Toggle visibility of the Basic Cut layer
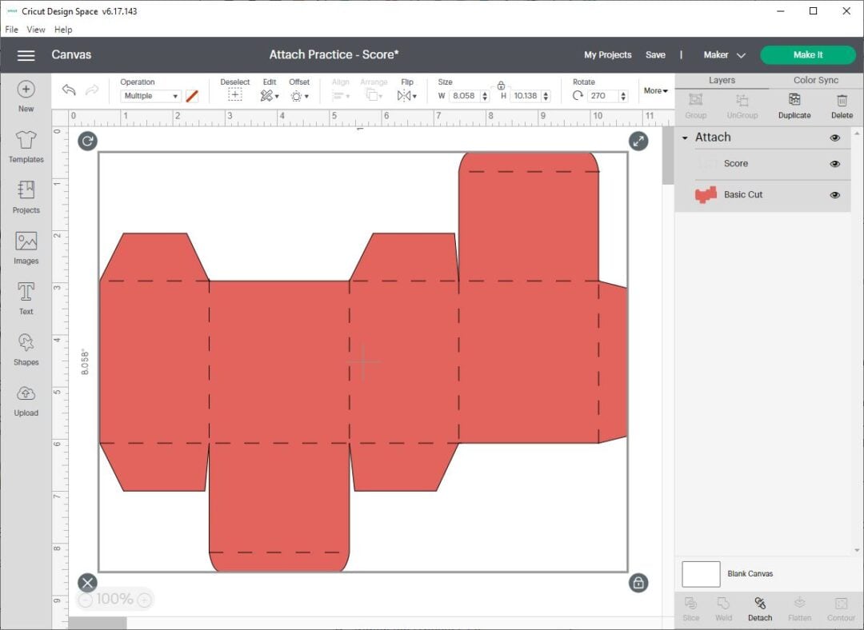Viewport: 864px width, 630px height. 835,194
